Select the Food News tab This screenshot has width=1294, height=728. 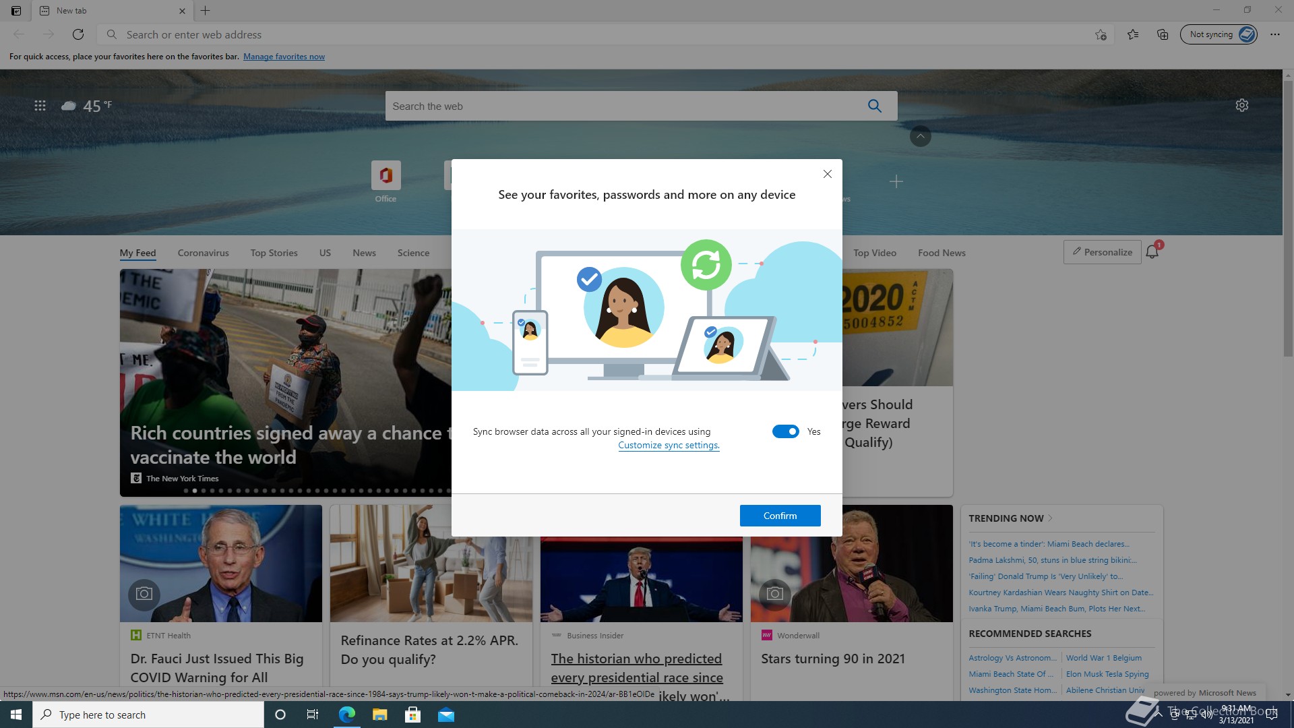point(942,253)
